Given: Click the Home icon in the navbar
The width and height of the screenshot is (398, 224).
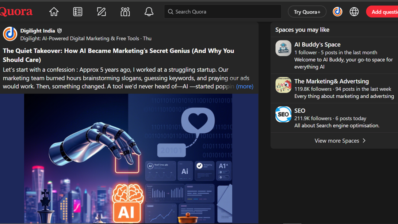Looking at the screenshot, I should 54,11.
